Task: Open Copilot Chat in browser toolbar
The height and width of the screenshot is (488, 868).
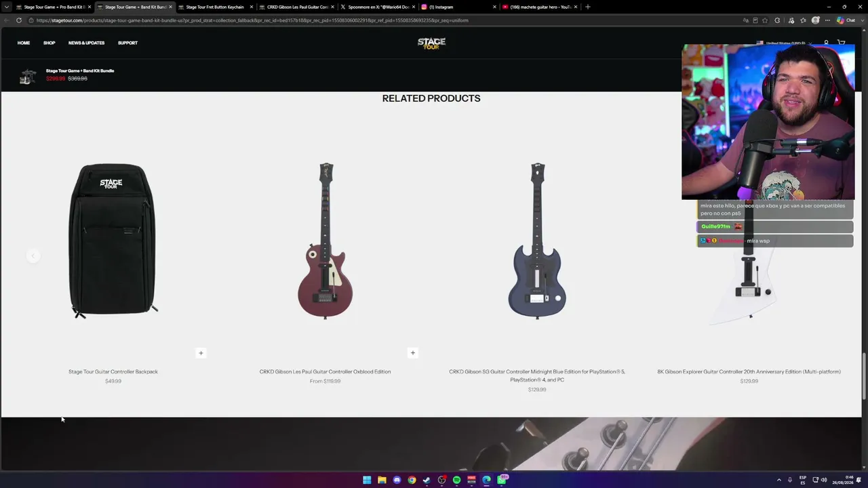Action: click(846, 20)
